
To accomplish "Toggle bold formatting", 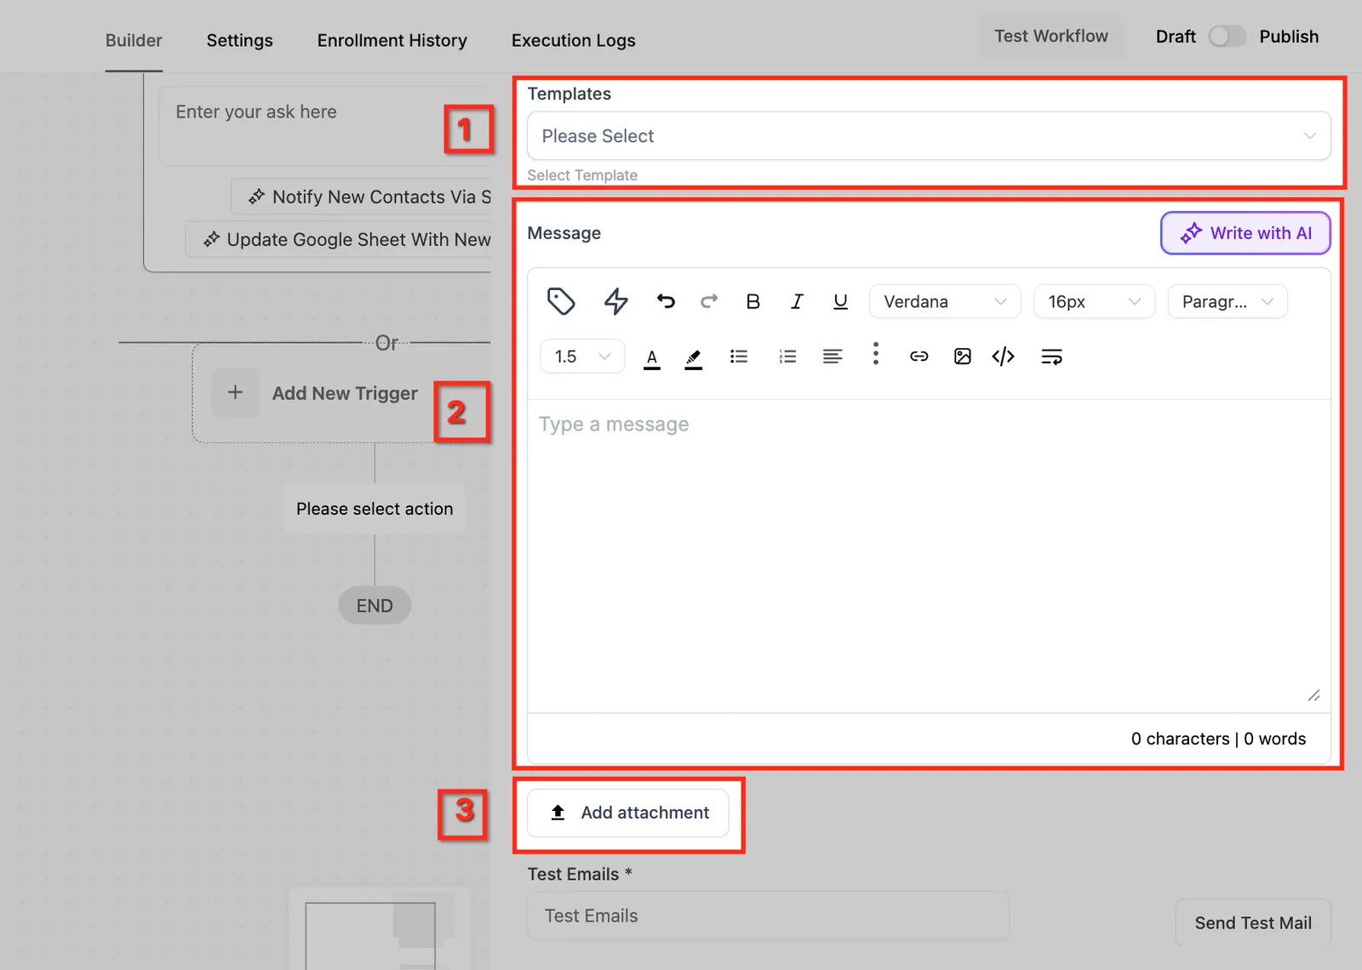I will coord(753,301).
